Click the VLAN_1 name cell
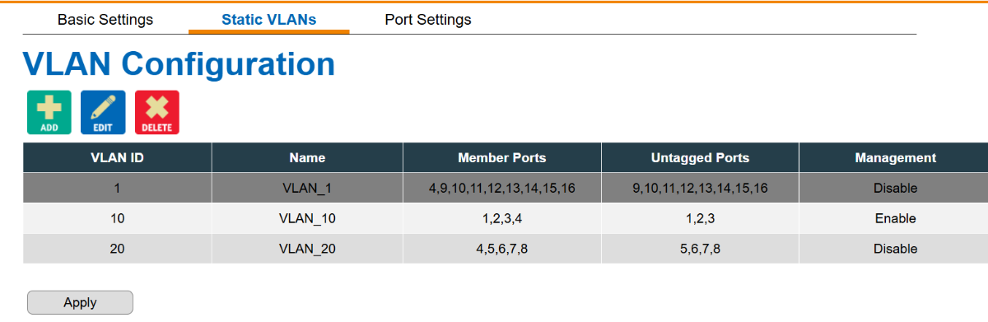Image resolution: width=988 pixels, height=322 pixels. [x=307, y=188]
